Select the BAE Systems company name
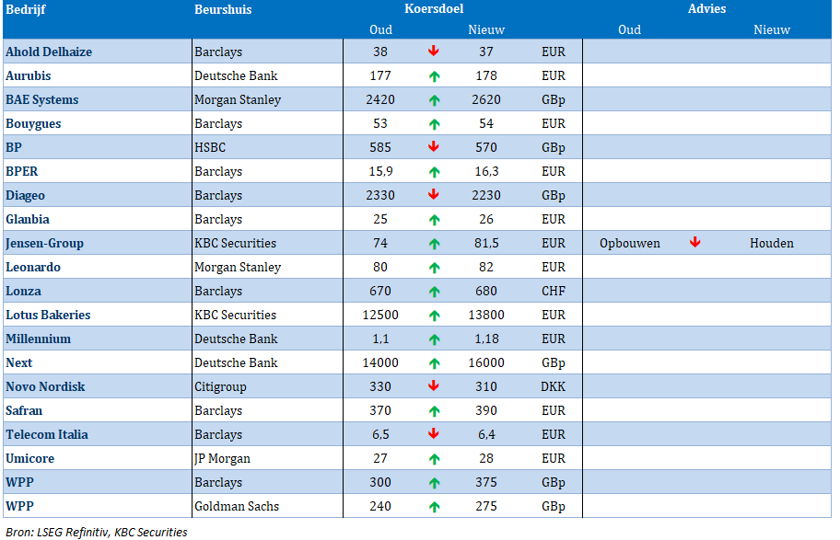This screenshot has height=540, width=840. (x=42, y=100)
